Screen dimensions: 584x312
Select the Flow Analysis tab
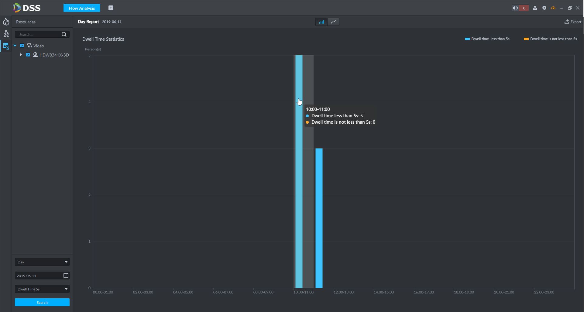81,8
